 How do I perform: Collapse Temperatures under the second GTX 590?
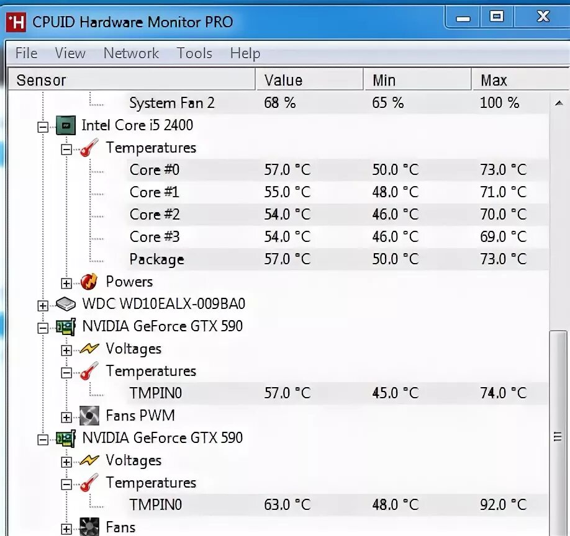click(66, 485)
